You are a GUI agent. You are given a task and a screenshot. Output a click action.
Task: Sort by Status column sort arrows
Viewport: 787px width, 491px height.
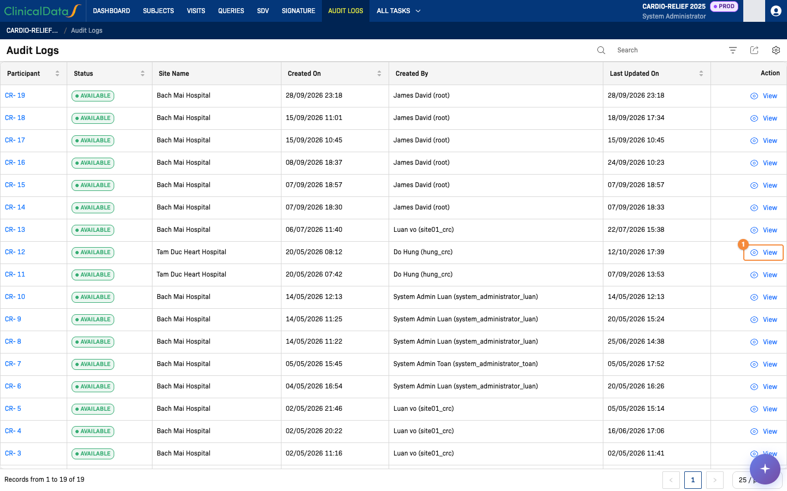click(143, 74)
